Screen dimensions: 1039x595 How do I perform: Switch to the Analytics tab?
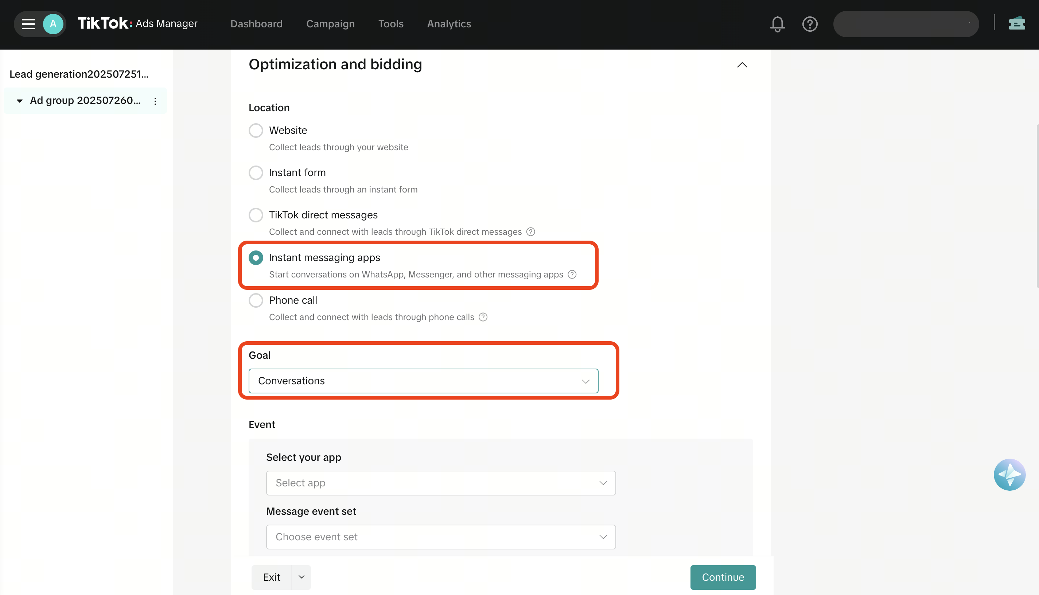449,24
